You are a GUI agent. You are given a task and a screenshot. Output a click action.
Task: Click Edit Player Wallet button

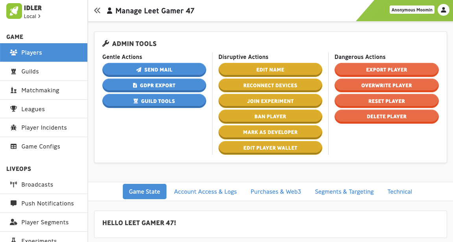270,148
